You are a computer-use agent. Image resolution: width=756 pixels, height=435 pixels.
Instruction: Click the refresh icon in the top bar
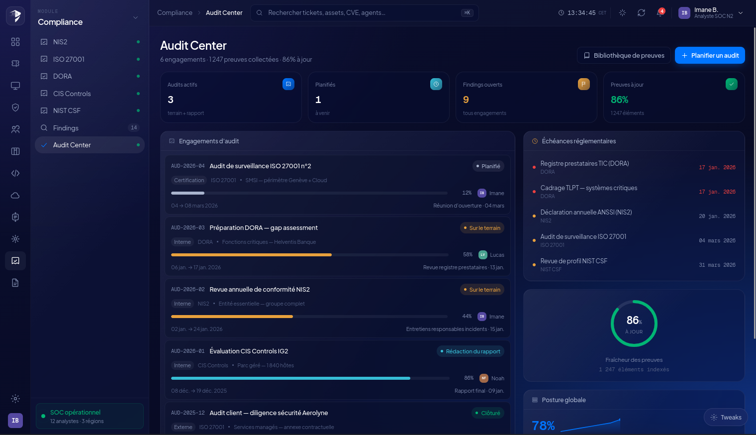(641, 13)
